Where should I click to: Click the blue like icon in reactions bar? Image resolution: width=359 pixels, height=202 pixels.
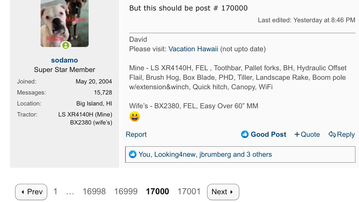133,154
